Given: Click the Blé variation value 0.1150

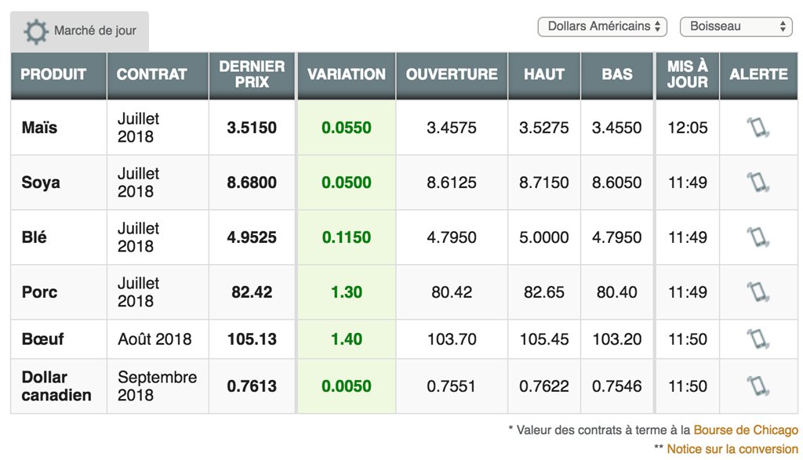Looking at the screenshot, I should tap(346, 237).
